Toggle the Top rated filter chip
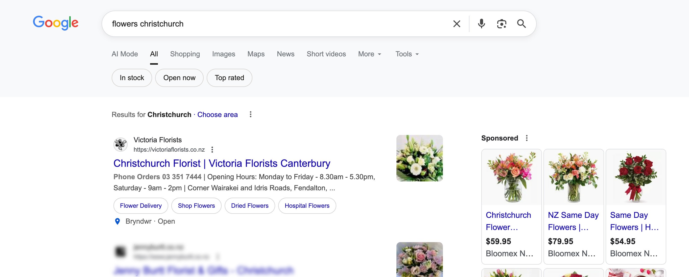The image size is (689, 277). 229,78
